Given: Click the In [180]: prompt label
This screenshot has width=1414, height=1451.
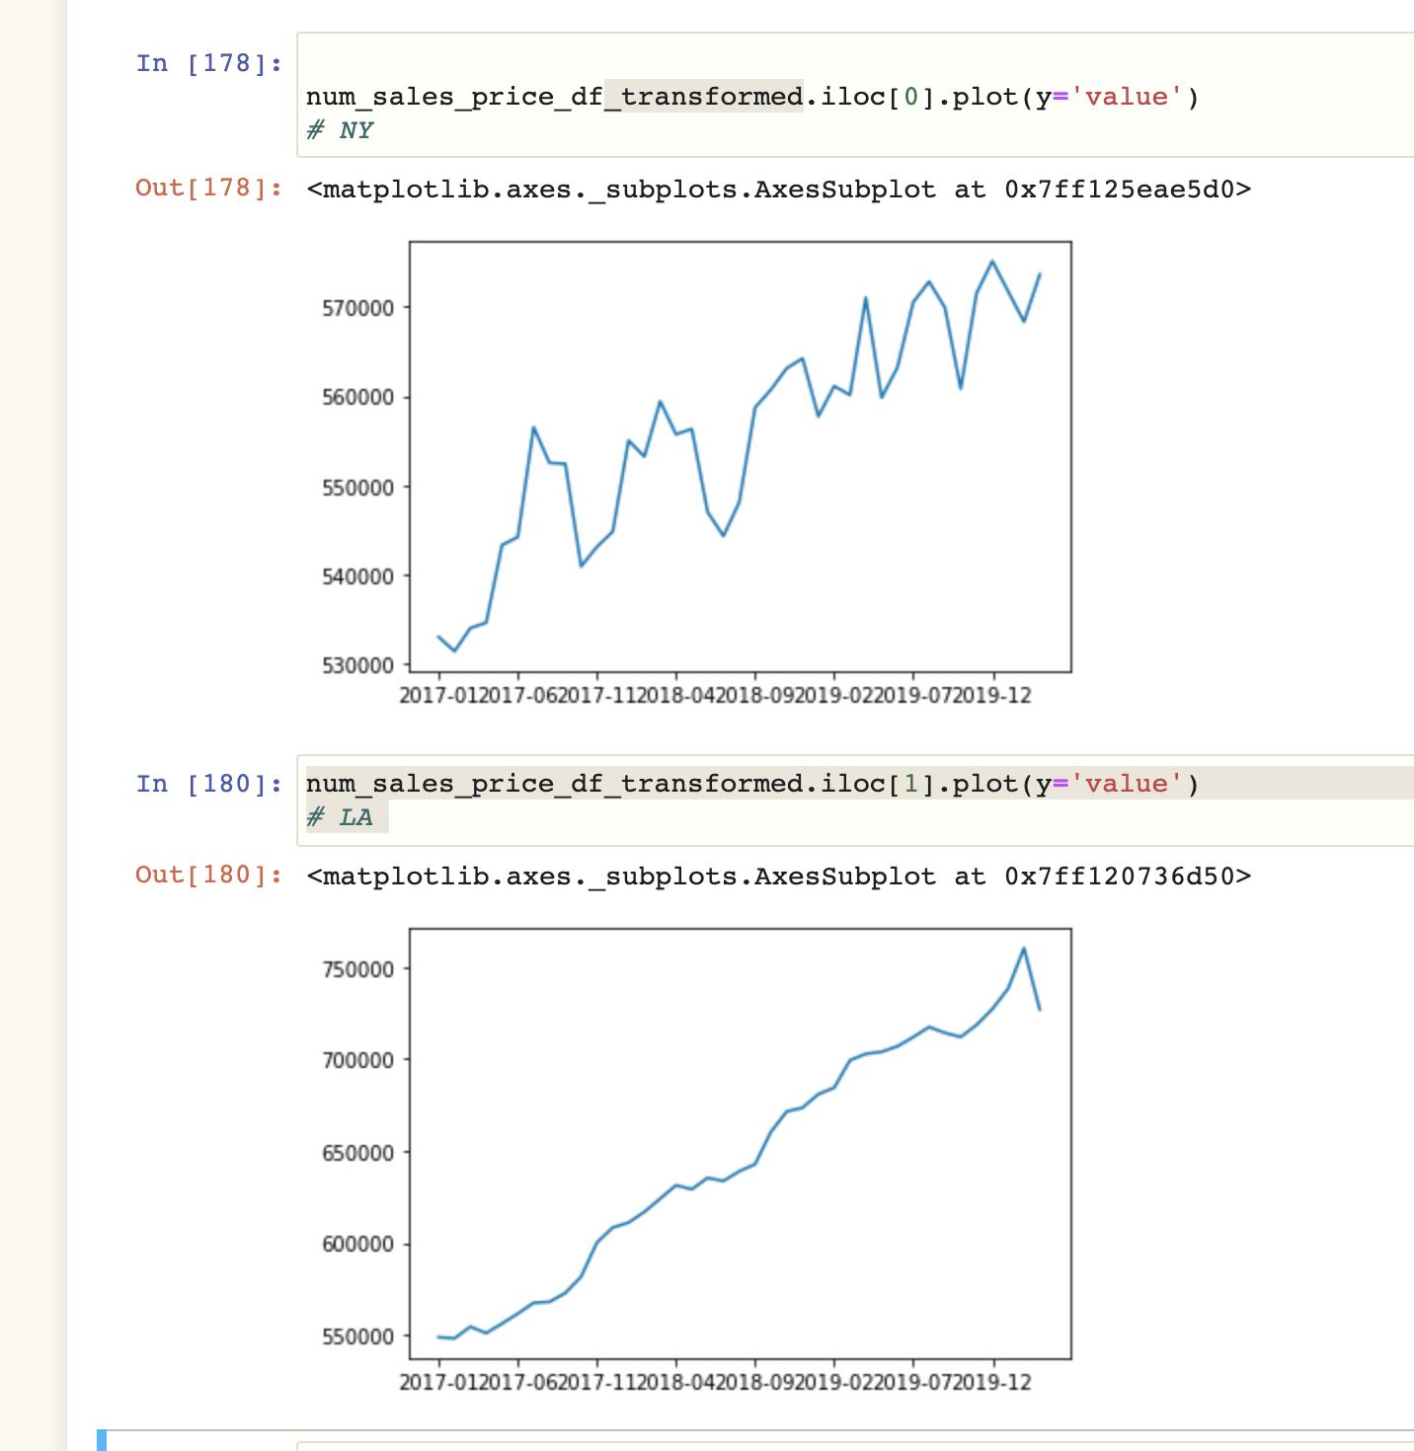Looking at the screenshot, I should tap(208, 784).
